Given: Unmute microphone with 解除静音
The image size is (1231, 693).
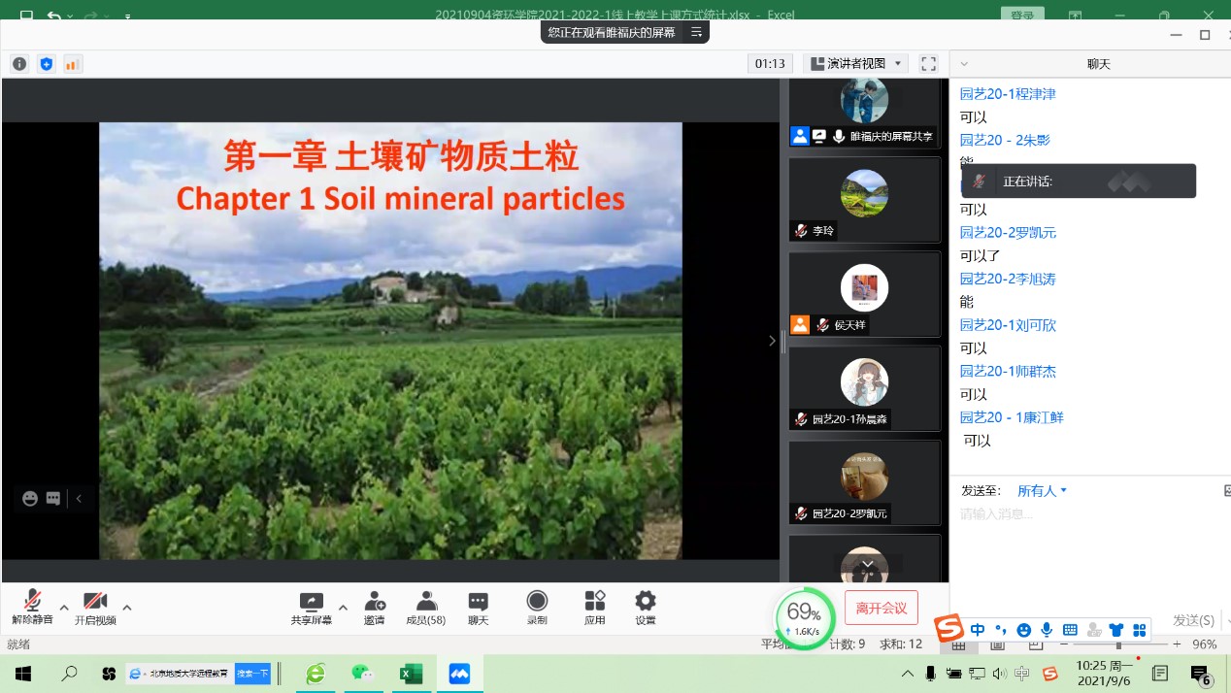Looking at the screenshot, I should point(33,608).
